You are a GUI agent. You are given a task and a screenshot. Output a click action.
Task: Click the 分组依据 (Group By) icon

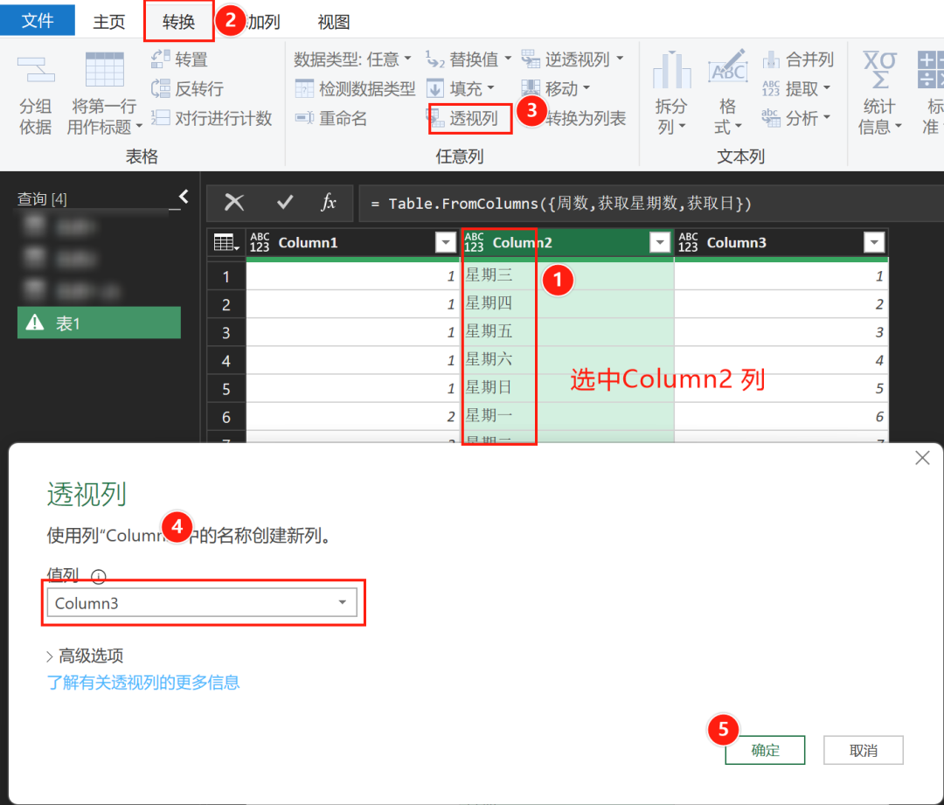pyautogui.click(x=36, y=71)
